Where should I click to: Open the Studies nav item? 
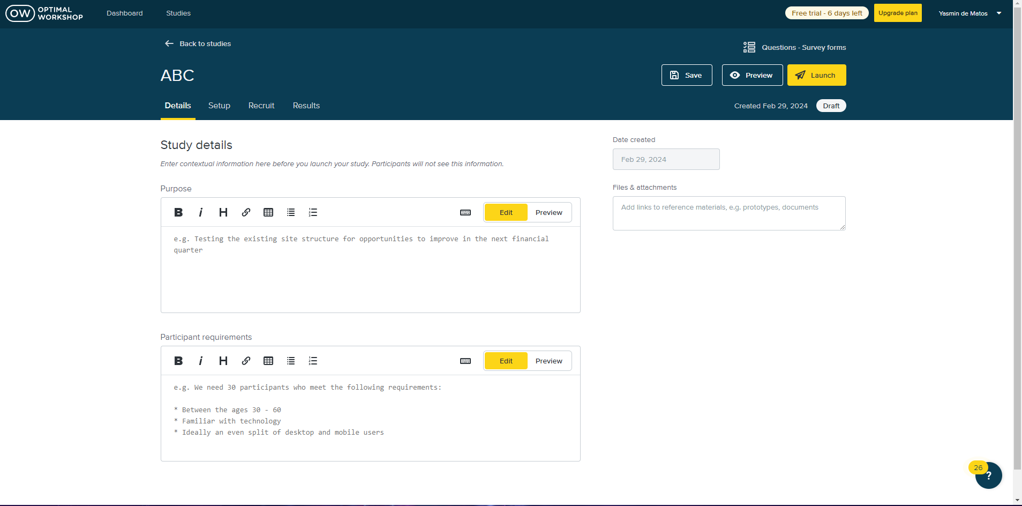click(178, 13)
